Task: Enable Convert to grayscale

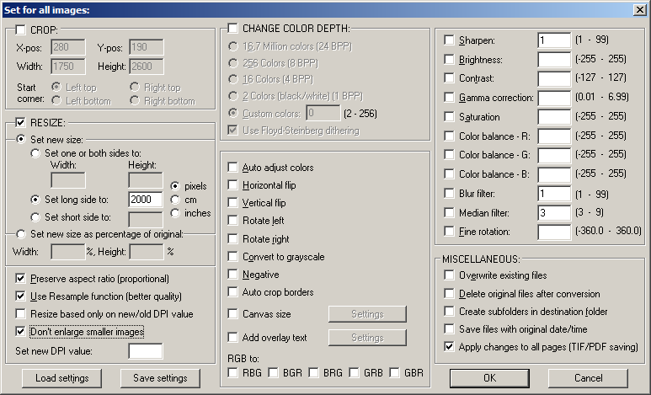Action: (x=233, y=257)
